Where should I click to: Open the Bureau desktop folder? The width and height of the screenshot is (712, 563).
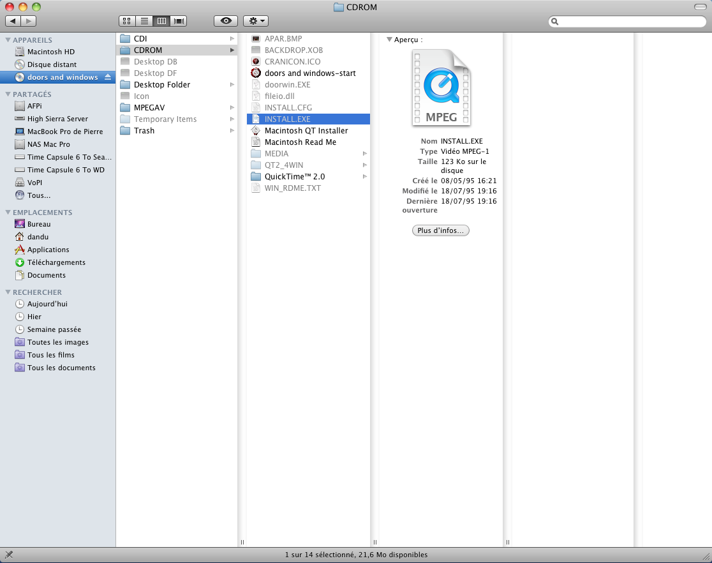57,224
